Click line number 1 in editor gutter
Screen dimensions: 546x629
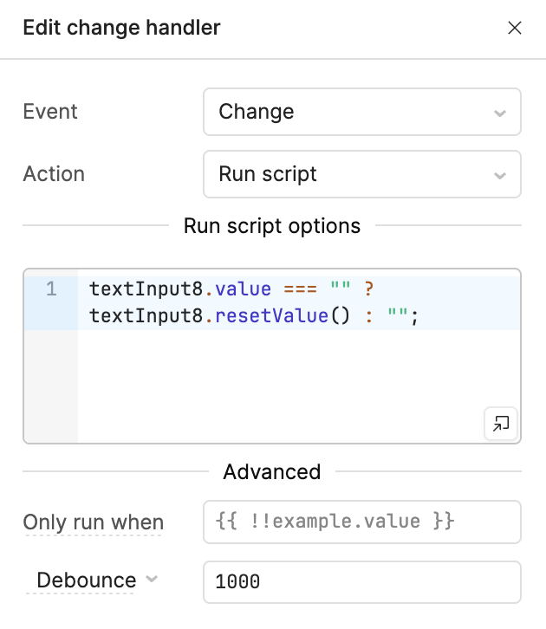(x=51, y=289)
